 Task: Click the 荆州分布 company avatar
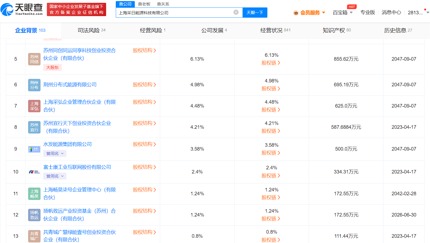(x=34, y=85)
